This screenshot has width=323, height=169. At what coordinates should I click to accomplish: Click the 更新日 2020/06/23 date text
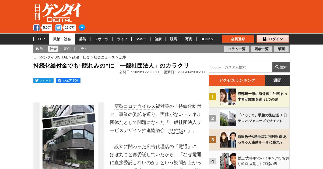[184, 72]
